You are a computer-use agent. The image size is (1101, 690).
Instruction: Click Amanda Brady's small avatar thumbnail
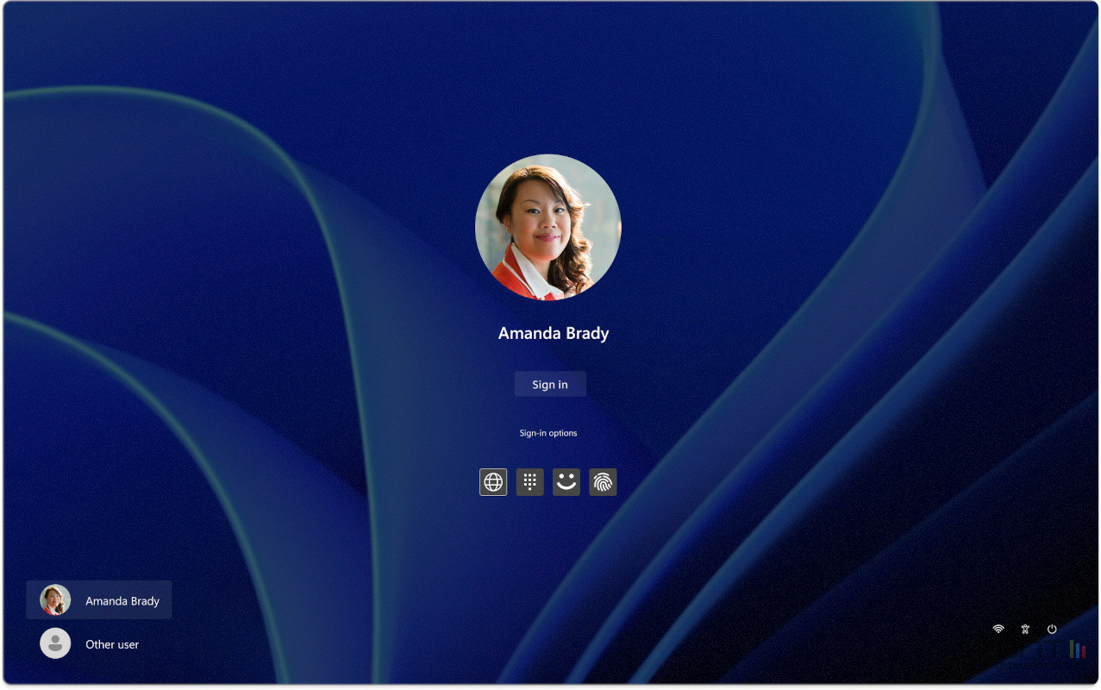coord(55,599)
